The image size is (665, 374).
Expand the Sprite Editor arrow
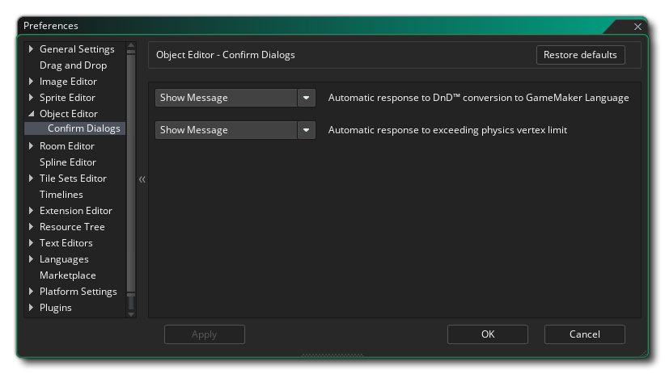[x=32, y=98]
